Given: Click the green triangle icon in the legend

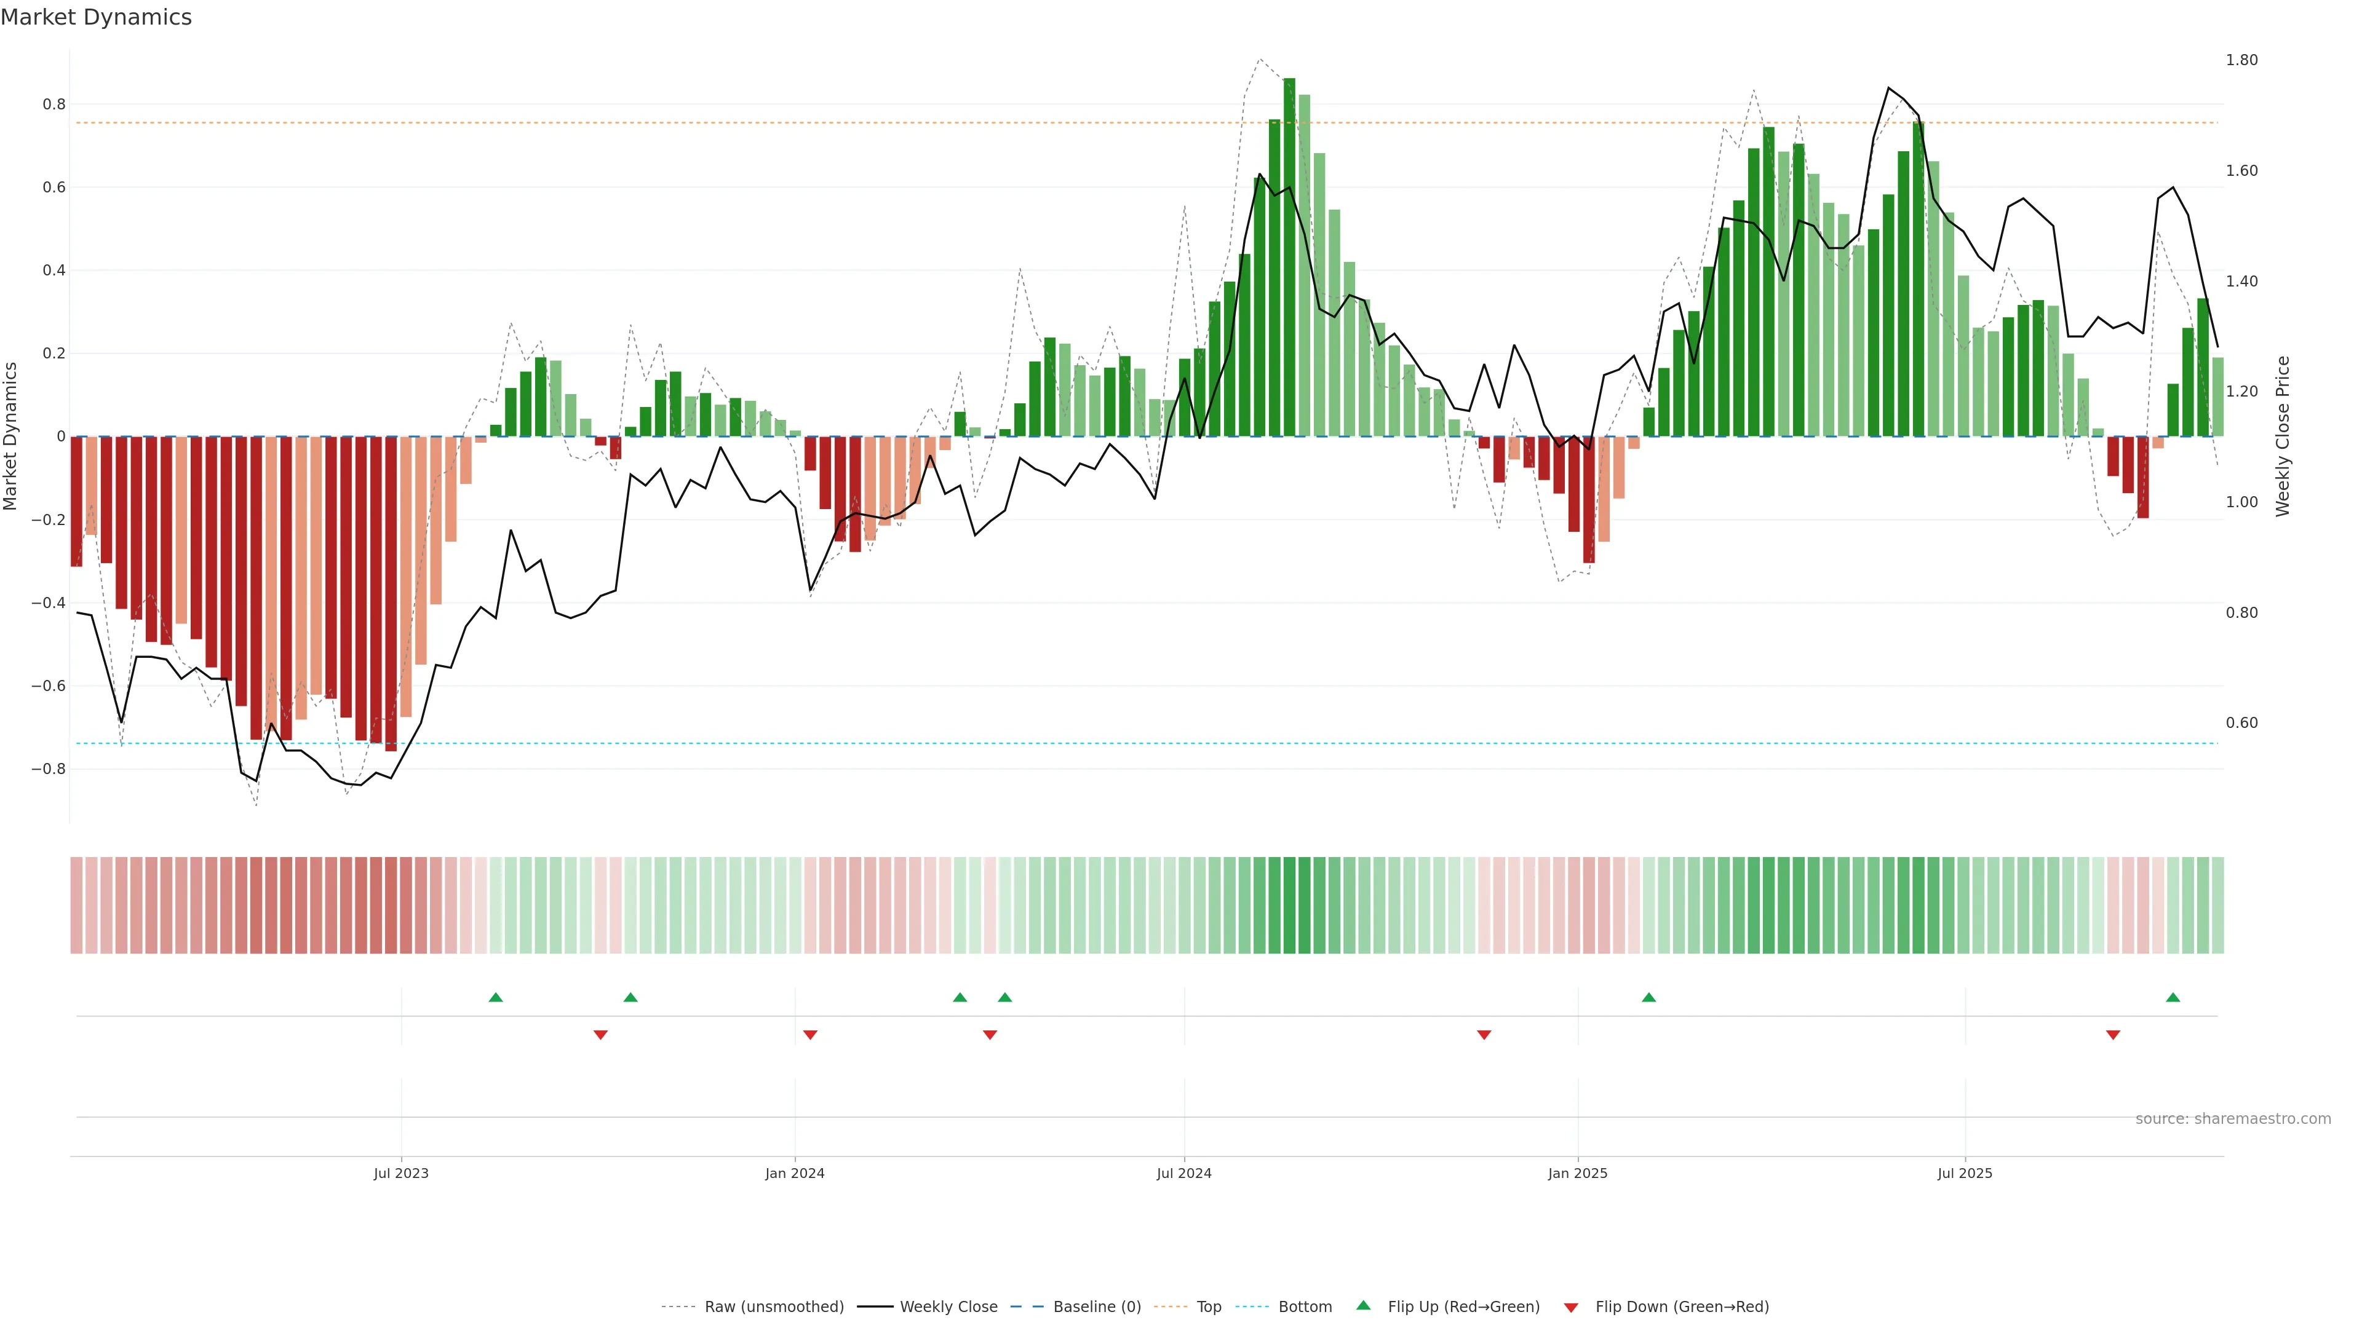Looking at the screenshot, I should tap(1364, 1305).
